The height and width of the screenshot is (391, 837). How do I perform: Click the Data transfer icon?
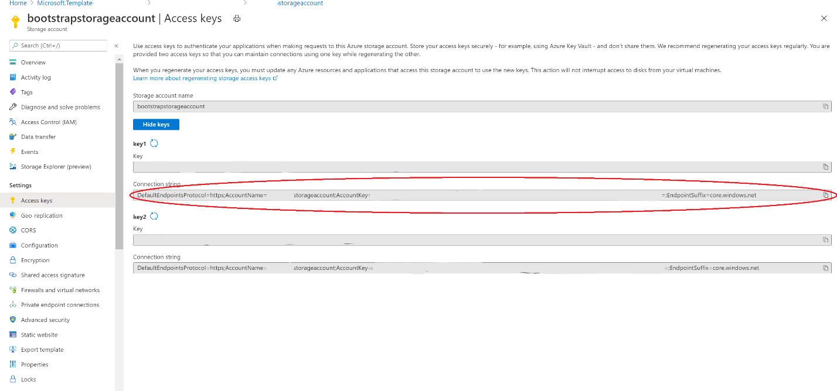click(13, 137)
